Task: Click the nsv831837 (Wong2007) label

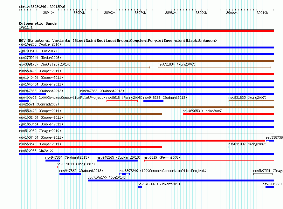Action: click(247, 144)
